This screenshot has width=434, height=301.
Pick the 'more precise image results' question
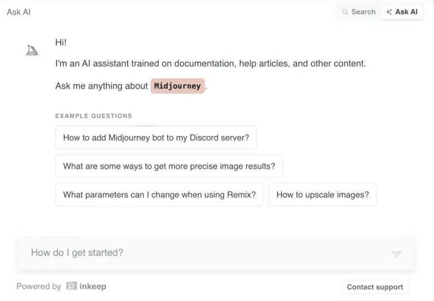pos(169,166)
